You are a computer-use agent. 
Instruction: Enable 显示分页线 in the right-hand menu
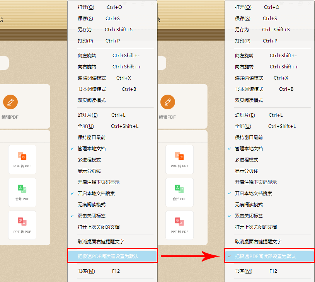point(270,171)
